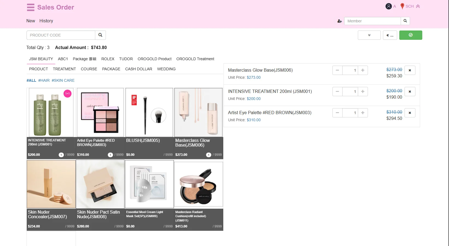
Task: Select BLUSH(JSM005) product thumbnail
Action: point(149,112)
